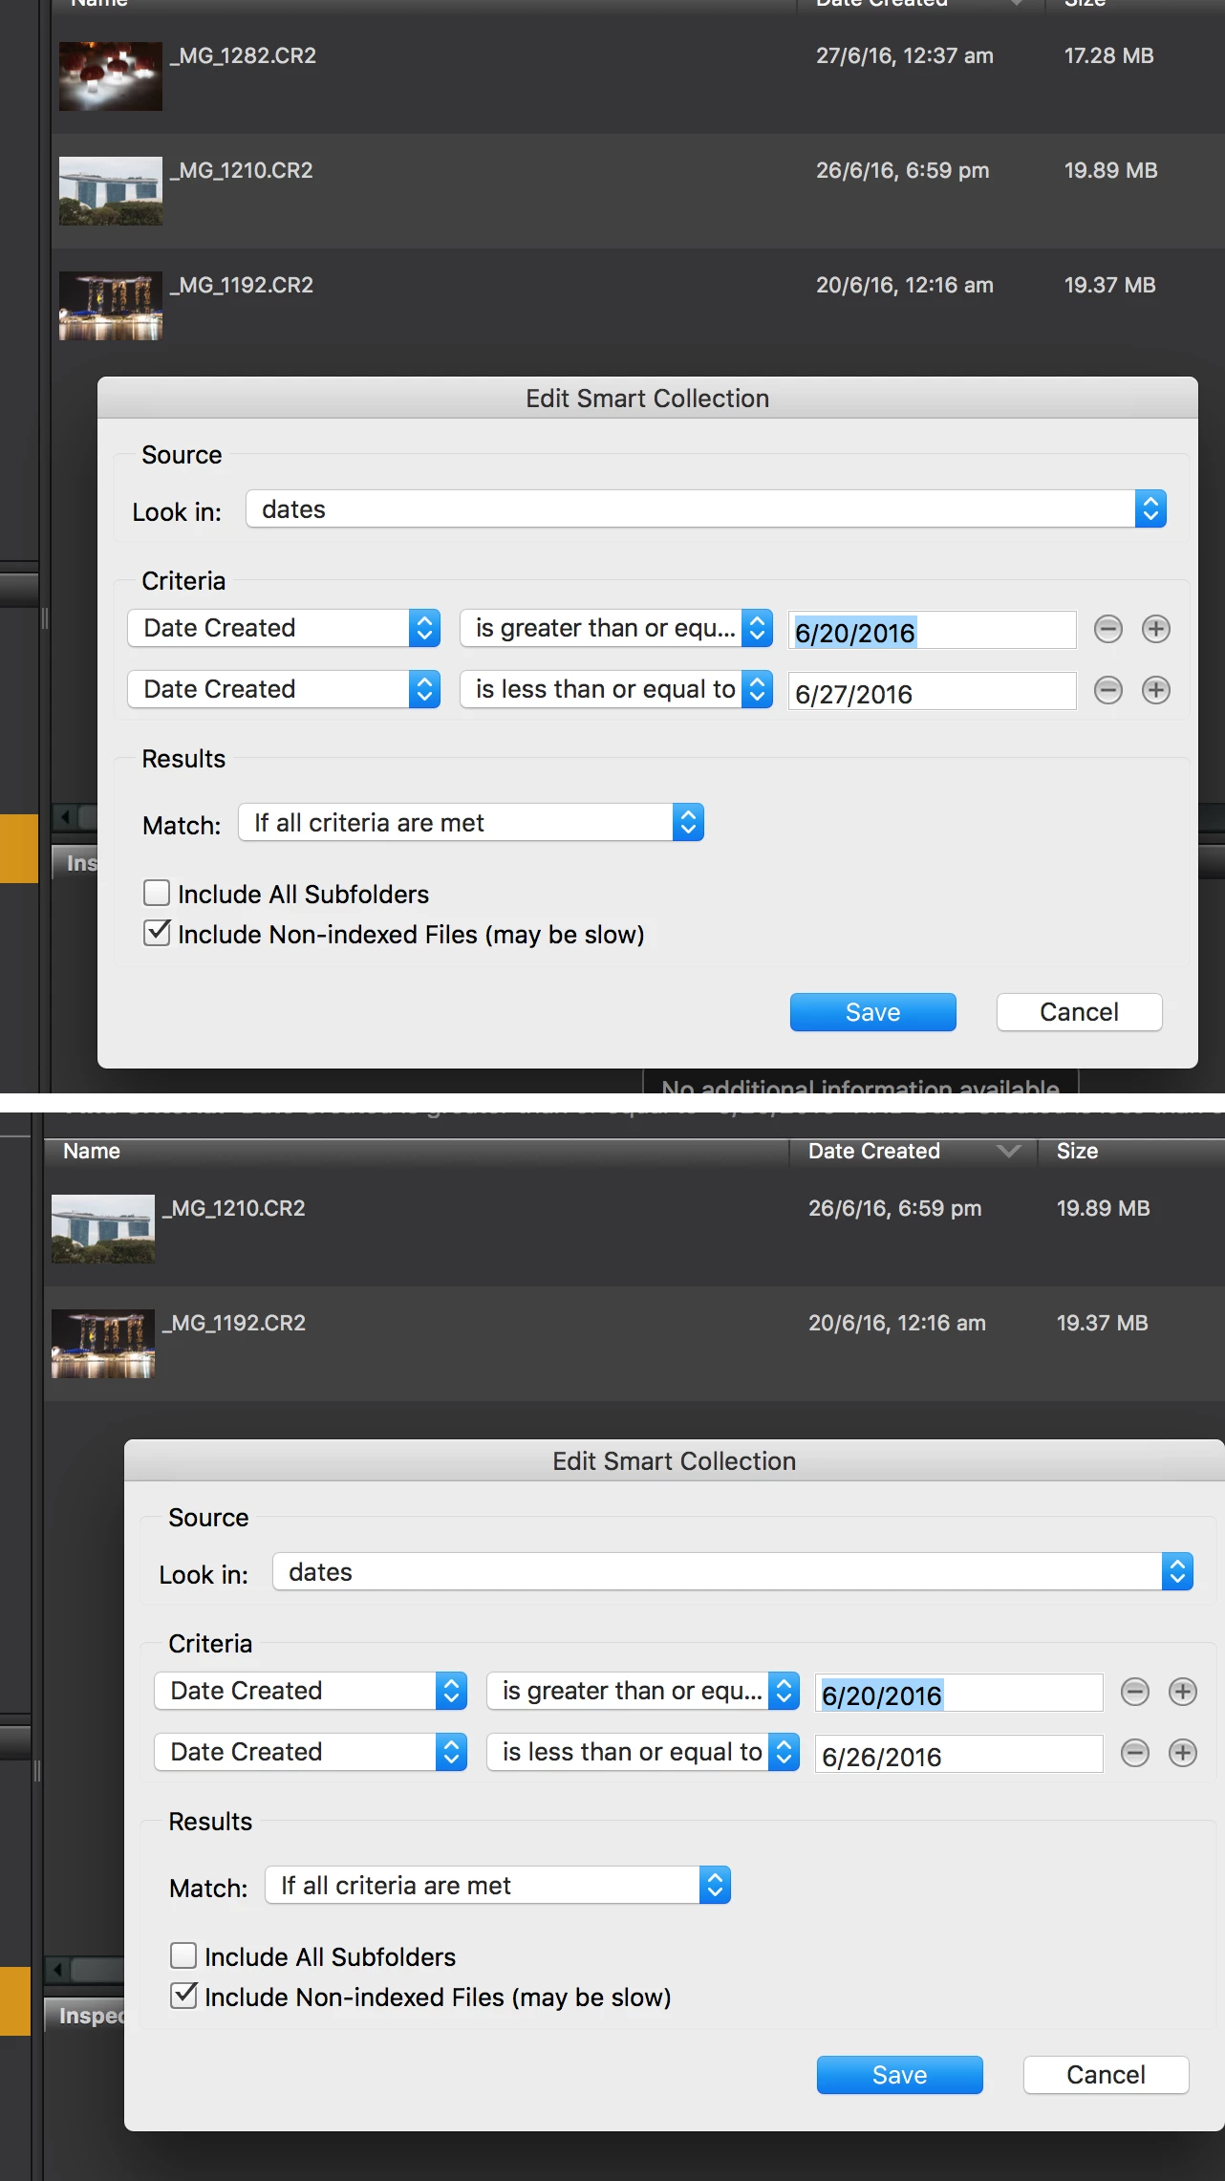Image resolution: width=1225 pixels, height=2181 pixels.
Task: Open first Date Created dropdown in upper dialog
Action: coord(284,628)
